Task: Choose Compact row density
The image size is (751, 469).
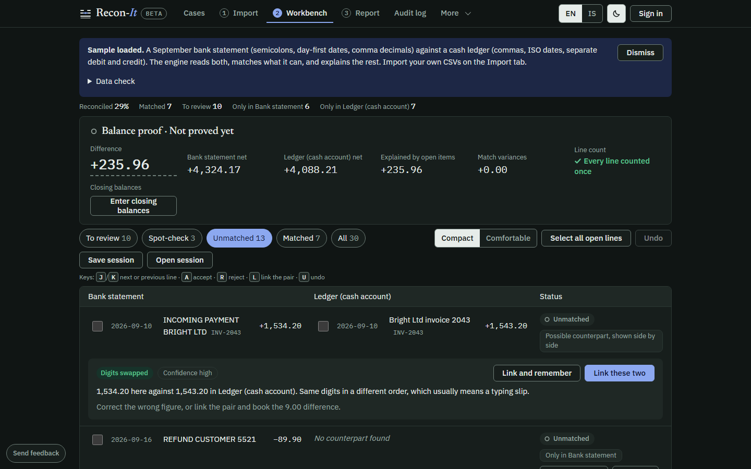Action: 457,238
